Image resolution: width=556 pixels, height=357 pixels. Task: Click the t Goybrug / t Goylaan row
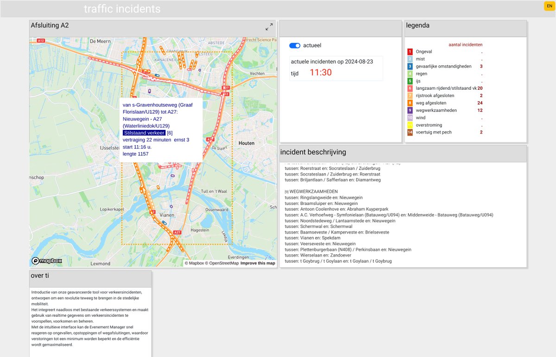[x=338, y=261]
